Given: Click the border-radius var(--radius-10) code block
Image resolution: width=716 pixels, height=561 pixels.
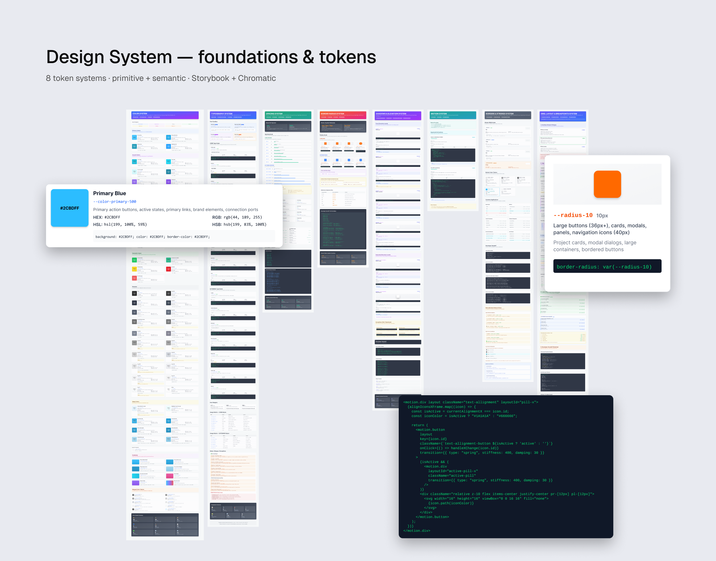Looking at the screenshot, I should [607, 266].
